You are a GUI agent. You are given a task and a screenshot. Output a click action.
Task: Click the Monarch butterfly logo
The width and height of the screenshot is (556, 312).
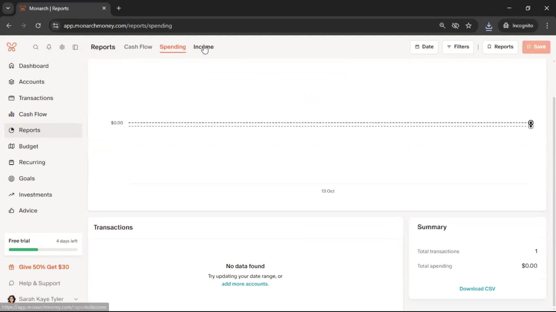coord(12,47)
